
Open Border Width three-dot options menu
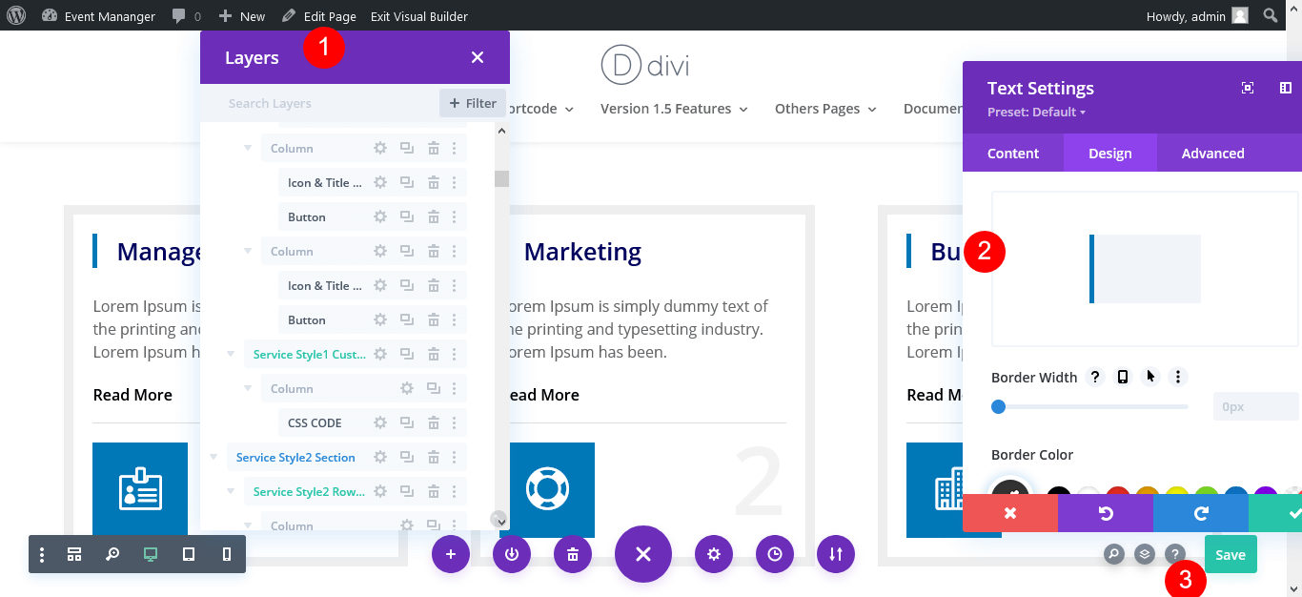coord(1178,377)
